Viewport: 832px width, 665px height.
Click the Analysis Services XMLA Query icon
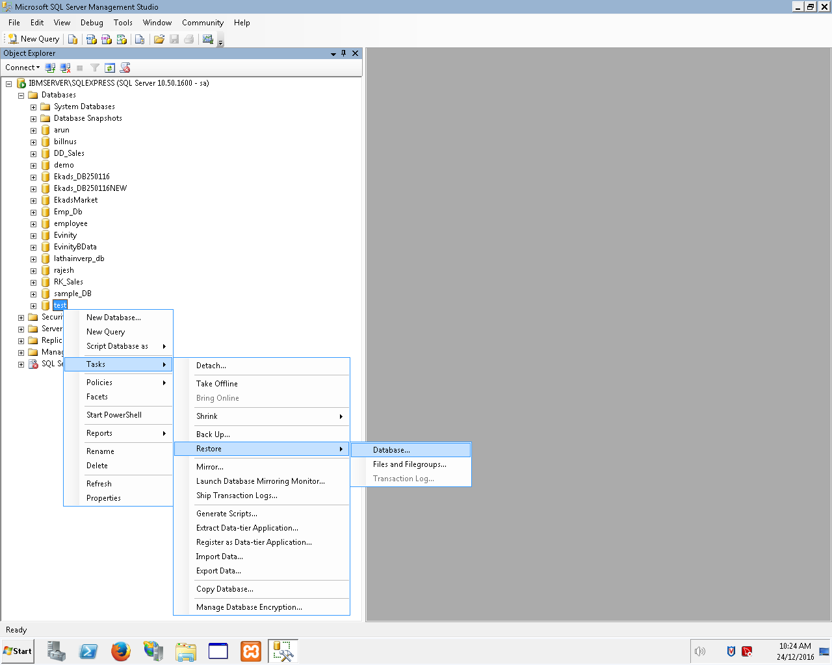(122, 39)
